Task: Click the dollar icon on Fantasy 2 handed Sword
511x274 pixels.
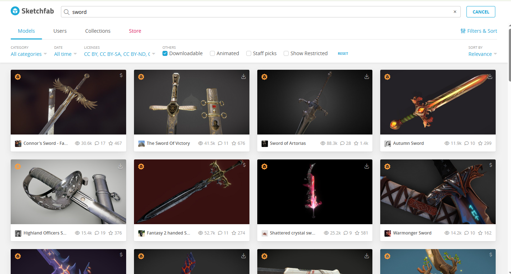Action: [244, 165]
